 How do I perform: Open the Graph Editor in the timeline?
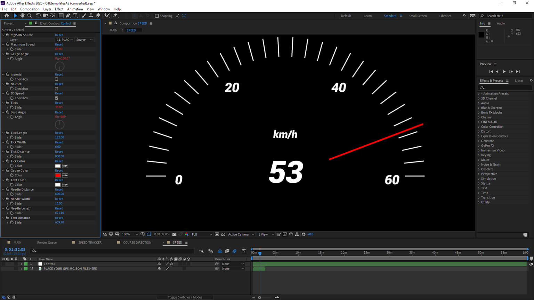point(244,251)
